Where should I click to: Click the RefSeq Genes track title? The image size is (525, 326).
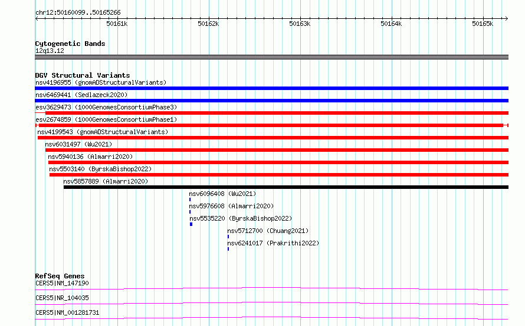[x=60, y=276]
